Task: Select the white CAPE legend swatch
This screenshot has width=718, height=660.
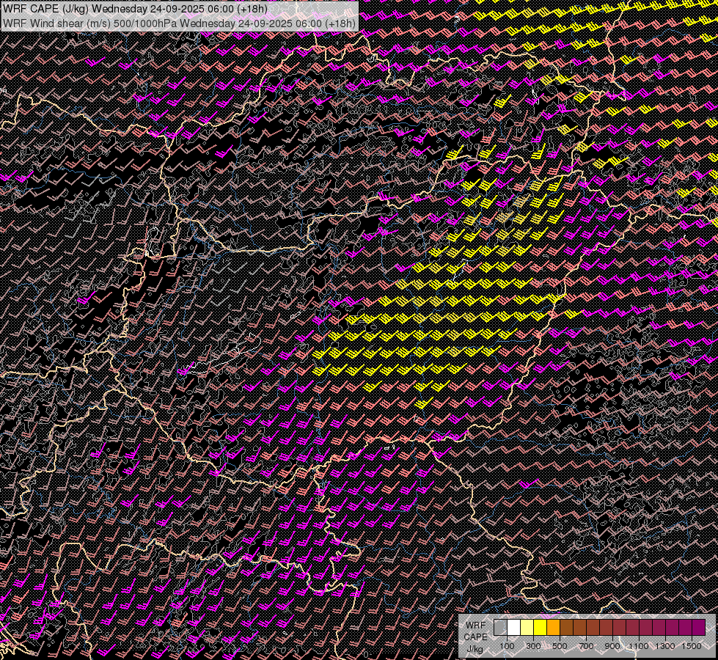Action: click(x=513, y=628)
